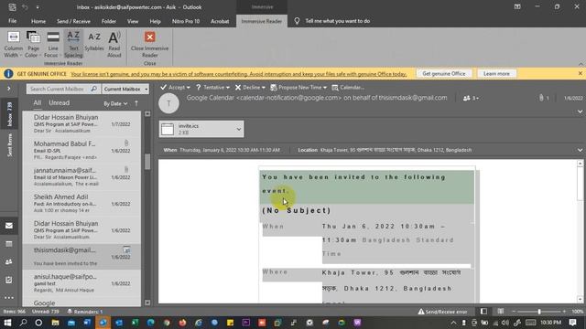
Task: Reverse sort order arrow
Action: [x=136, y=103]
